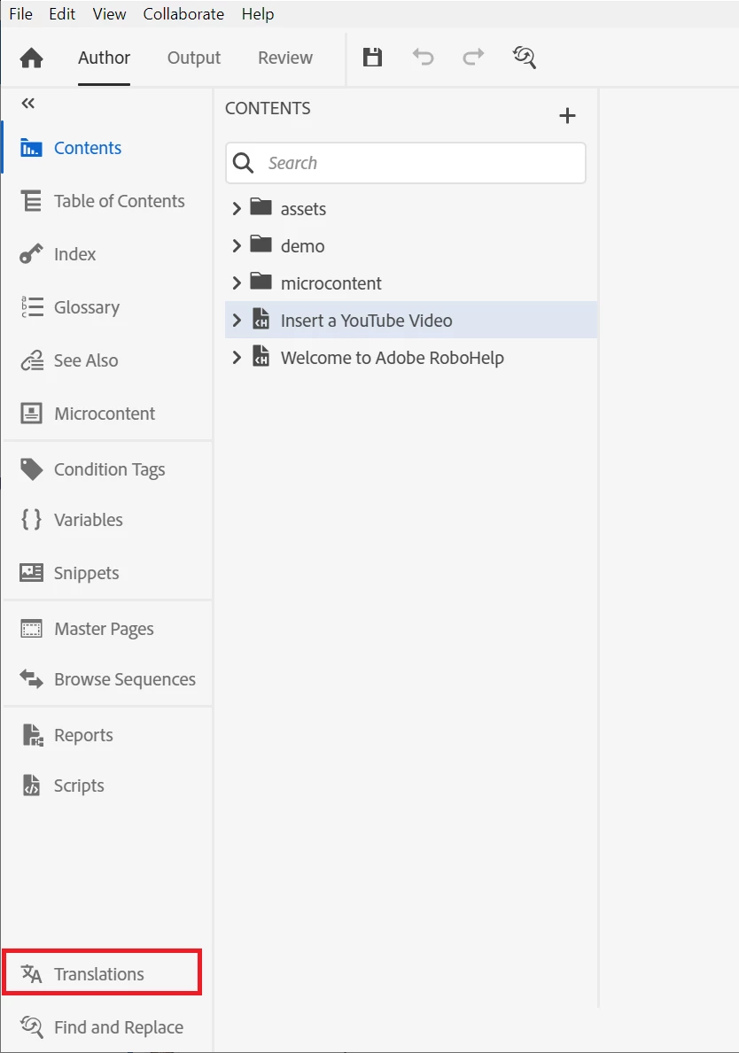Open the Condition Tags panel
This screenshot has height=1053, width=739.
[x=107, y=468]
